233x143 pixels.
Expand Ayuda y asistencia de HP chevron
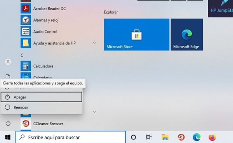[x=94, y=43]
